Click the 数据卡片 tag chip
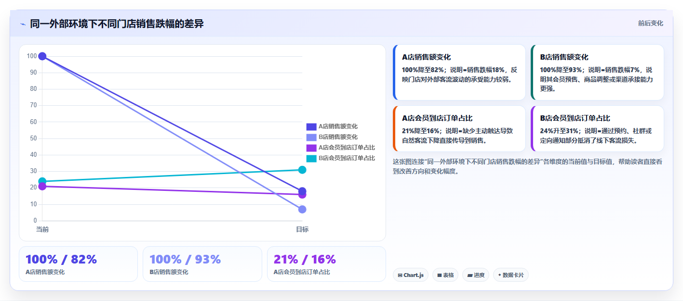Viewport: 683px width, 301px height. [x=510, y=275]
